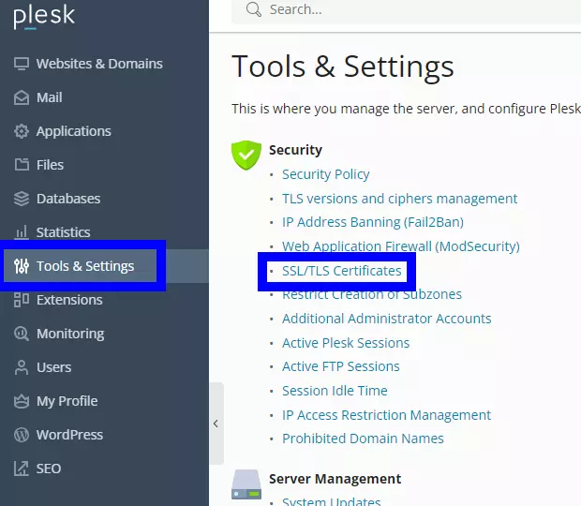Click the Extensions blocks icon
This screenshot has height=506, width=581.
[x=22, y=300]
